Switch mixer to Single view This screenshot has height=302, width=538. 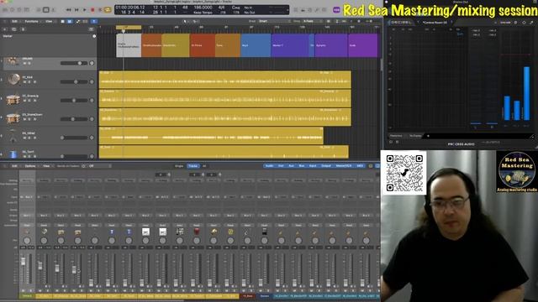[x=179, y=166]
